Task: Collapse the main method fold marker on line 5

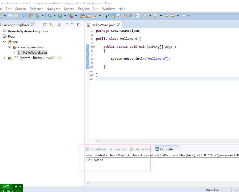Action: pos(94,47)
